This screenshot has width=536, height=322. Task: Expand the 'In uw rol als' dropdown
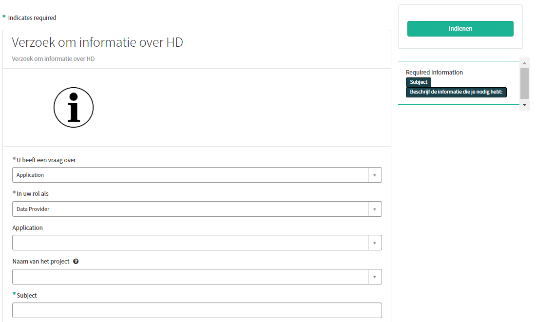pos(374,209)
